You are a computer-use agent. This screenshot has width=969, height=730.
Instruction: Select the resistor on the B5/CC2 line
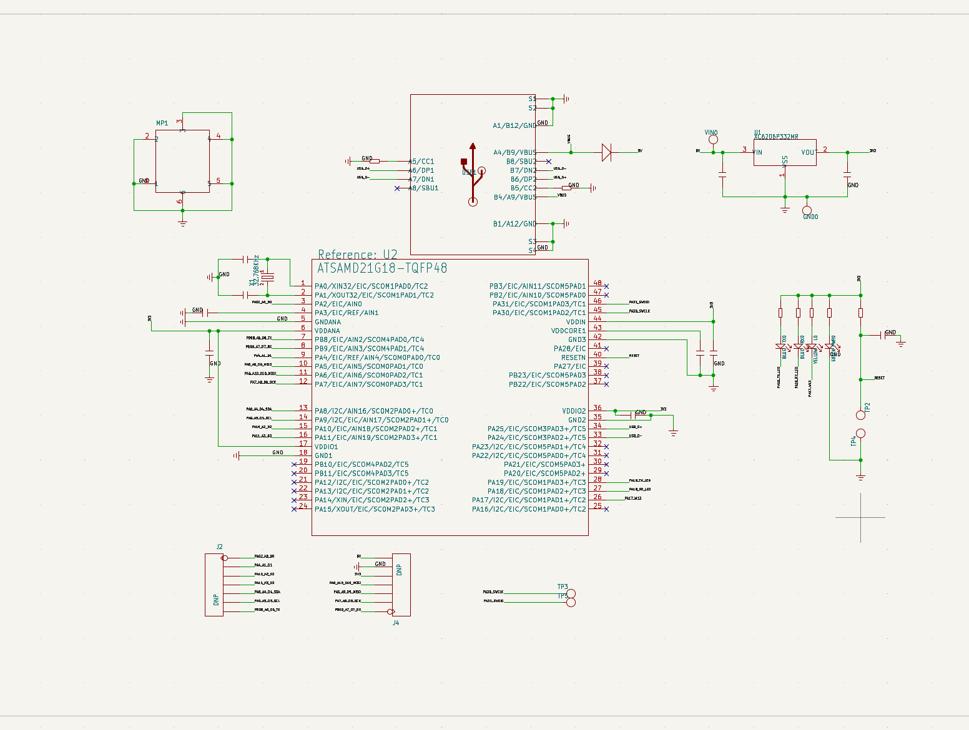(x=566, y=188)
